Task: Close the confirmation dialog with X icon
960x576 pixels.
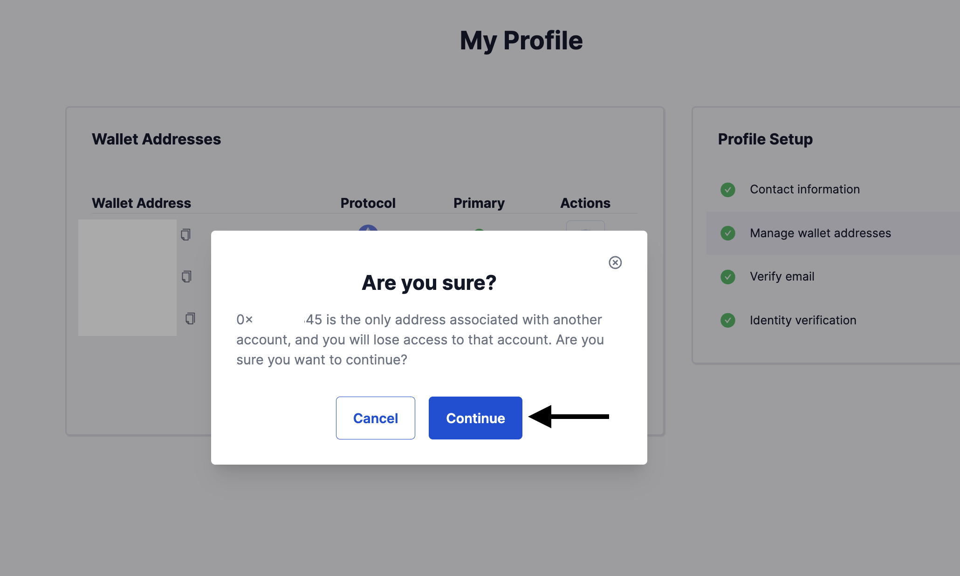Action: click(x=615, y=263)
